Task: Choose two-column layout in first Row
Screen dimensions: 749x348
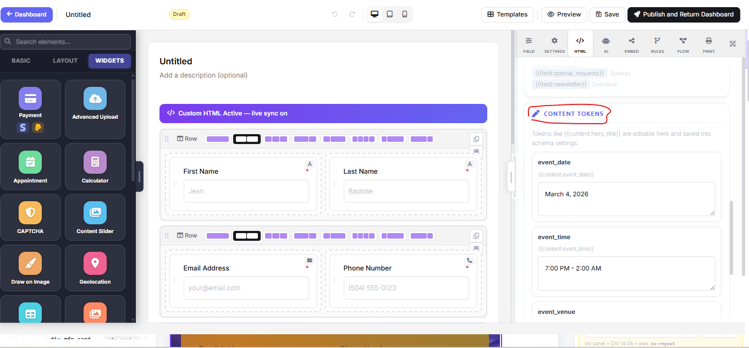Action: pos(247,139)
